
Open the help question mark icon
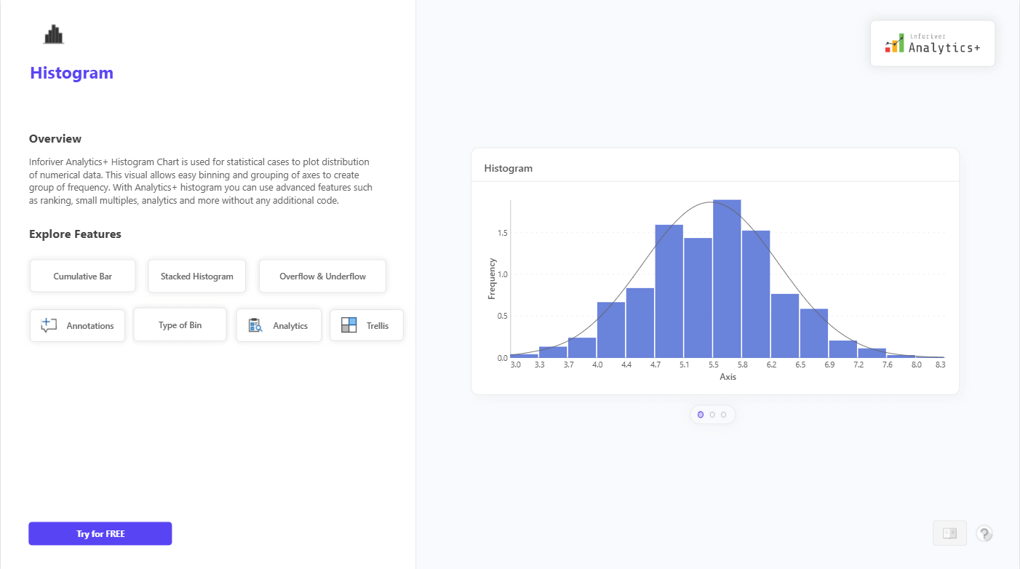pyautogui.click(x=984, y=533)
